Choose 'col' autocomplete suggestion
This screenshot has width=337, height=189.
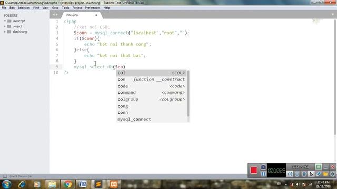click(x=152, y=73)
